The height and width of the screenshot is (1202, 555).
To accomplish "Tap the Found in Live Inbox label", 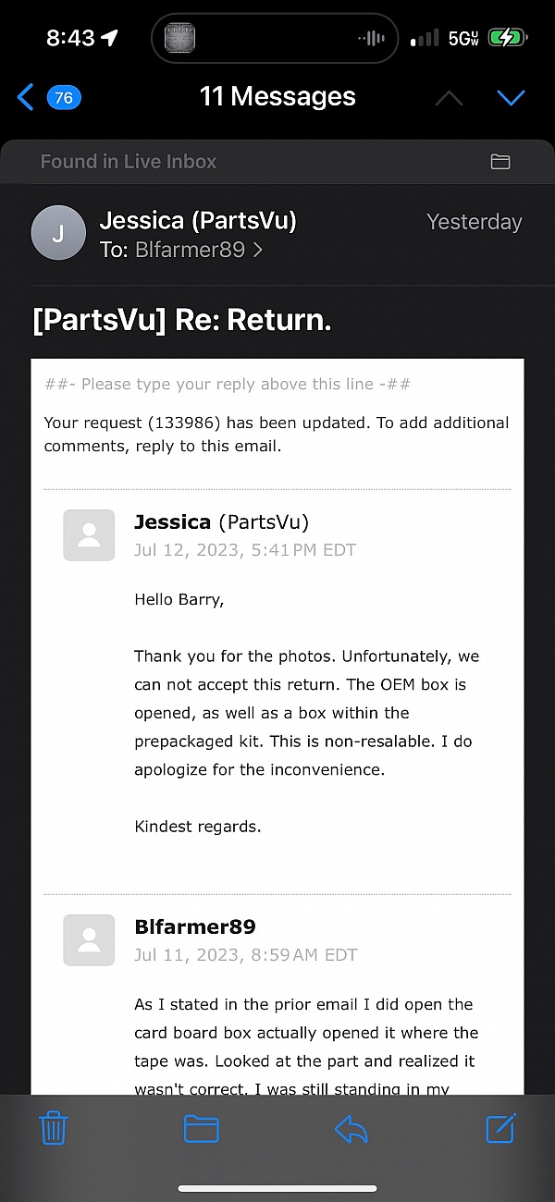I will (129, 162).
